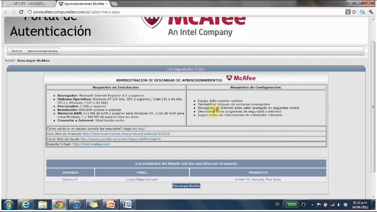Screen dimensions: 377x212
Task: Bookmark this page with the star icon
Action: click(x=354, y=12)
